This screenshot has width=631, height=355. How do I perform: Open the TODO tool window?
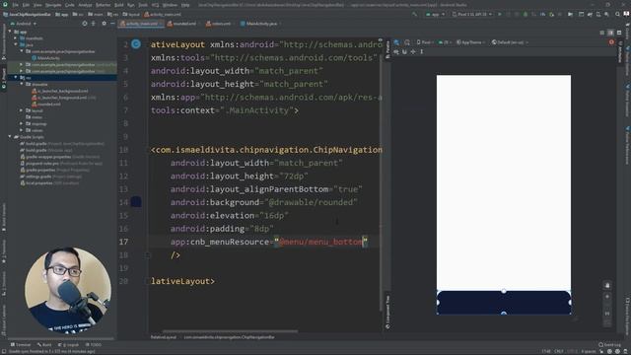pos(94,345)
